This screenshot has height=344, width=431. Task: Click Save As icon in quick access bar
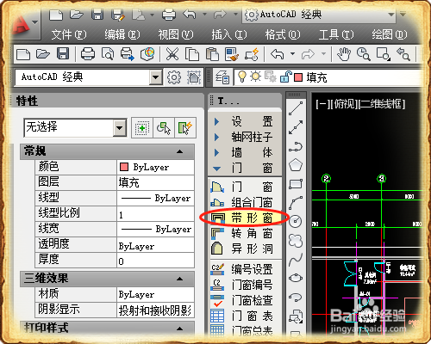pyautogui.click(x=118, y=15)
